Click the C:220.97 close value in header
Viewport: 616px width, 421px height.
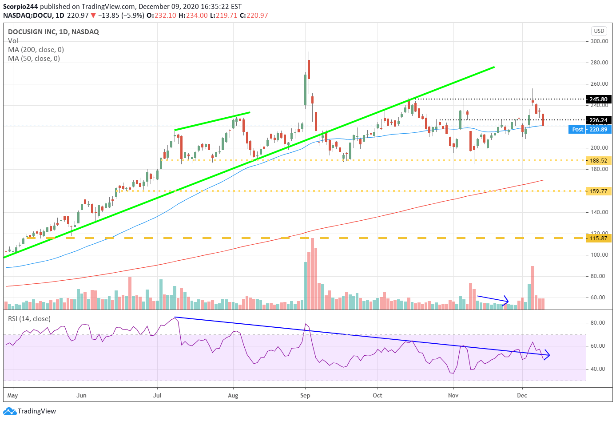254,15
